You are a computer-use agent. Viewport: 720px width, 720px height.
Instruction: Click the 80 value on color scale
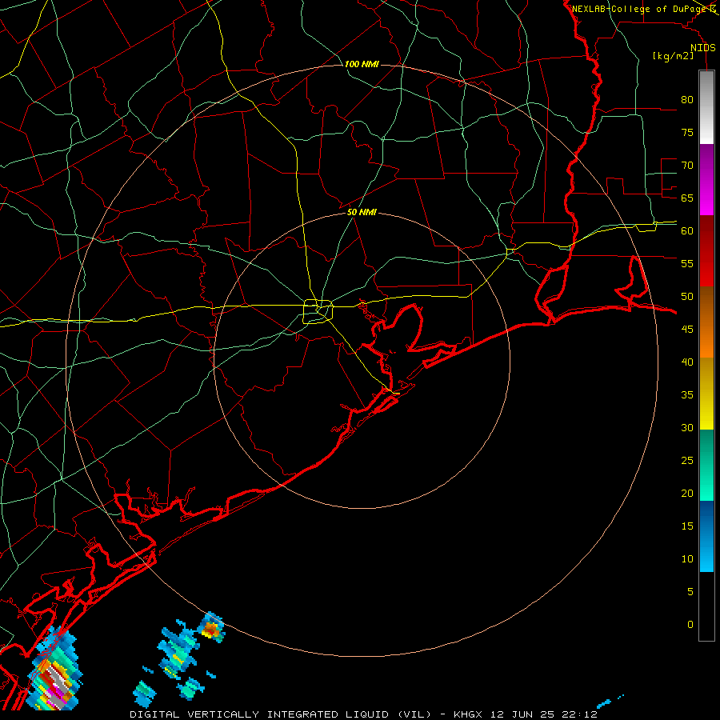[687, 100]
